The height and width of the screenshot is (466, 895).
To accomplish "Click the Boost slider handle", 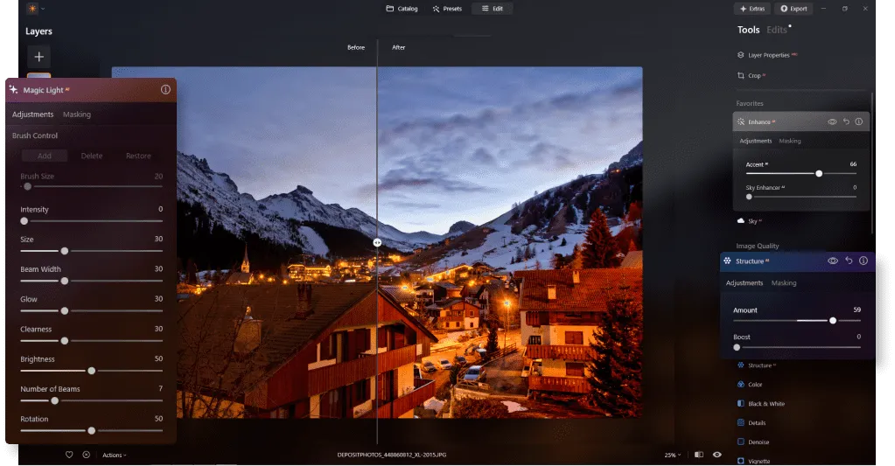I will click(x=737, y=347).
